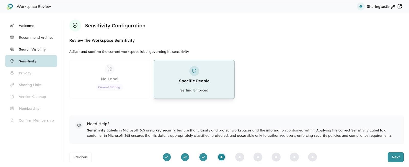
Task: Open Sharingtesting9 external link icon
Action: click(x=400, y=6)
